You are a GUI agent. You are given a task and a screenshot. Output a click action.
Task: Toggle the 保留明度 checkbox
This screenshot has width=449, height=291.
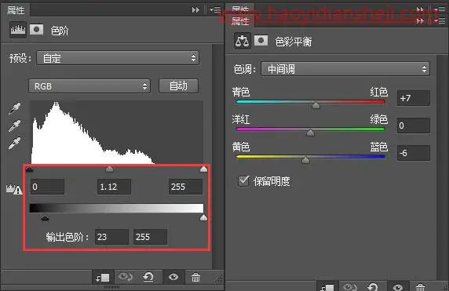[243, 181]
